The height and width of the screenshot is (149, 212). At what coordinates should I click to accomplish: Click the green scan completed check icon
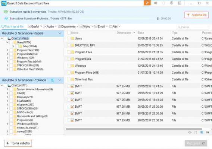click(6, 12)
